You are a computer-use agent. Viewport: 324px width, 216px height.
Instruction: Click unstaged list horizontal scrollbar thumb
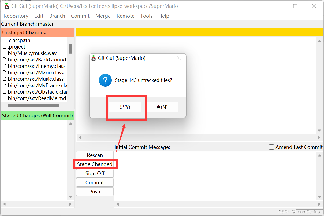pos(33,105)
